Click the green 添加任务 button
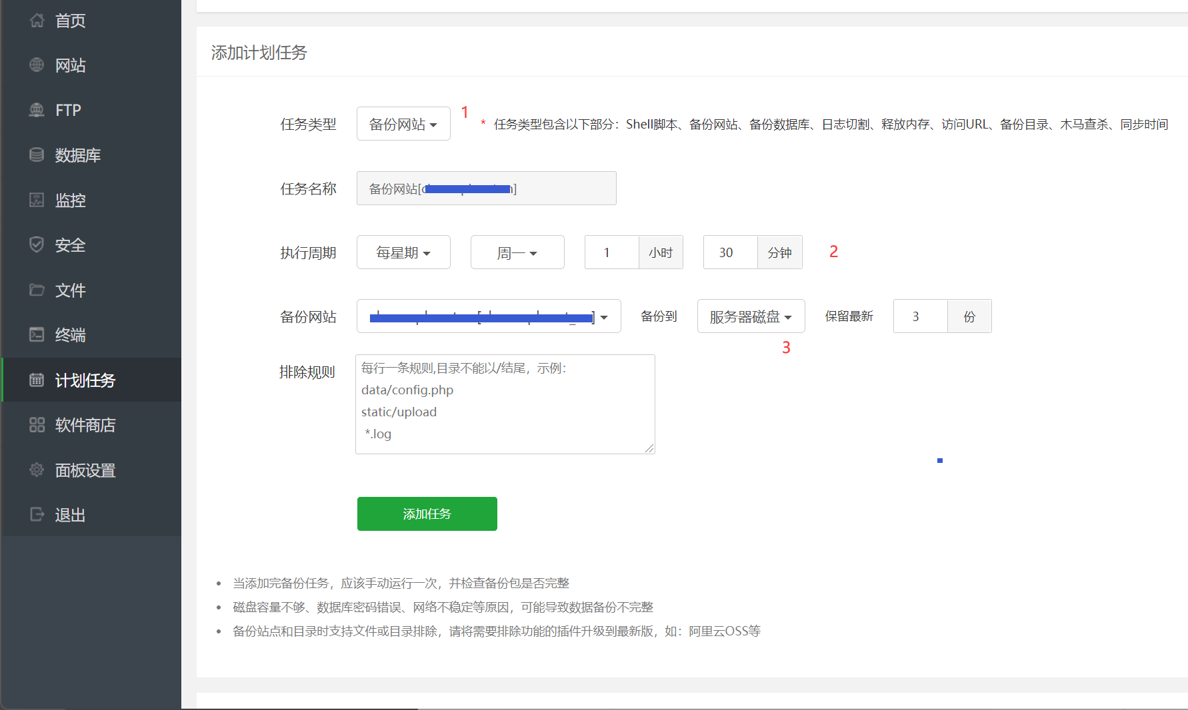 pyautogui.click(x=427, y=514)
